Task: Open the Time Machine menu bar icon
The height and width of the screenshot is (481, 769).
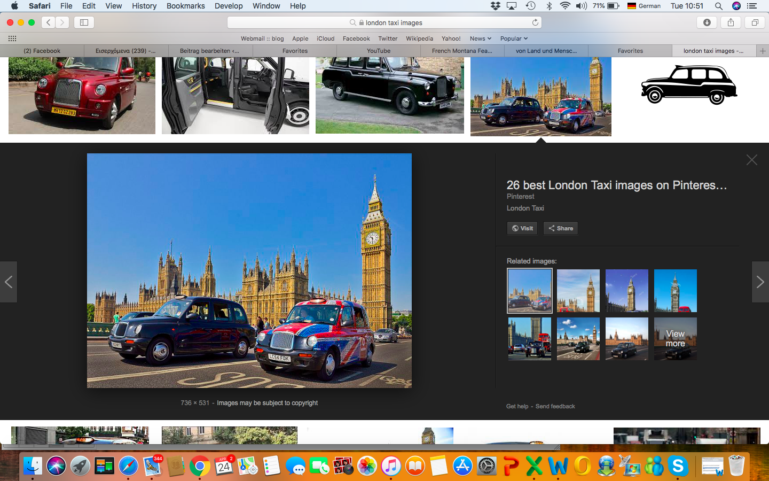Action: [x=530, y=6]
